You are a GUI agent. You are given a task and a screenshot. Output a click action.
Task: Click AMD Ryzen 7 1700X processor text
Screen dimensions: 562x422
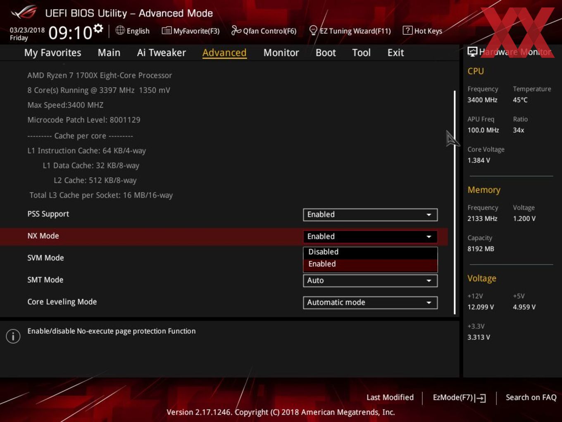point(100,75)
